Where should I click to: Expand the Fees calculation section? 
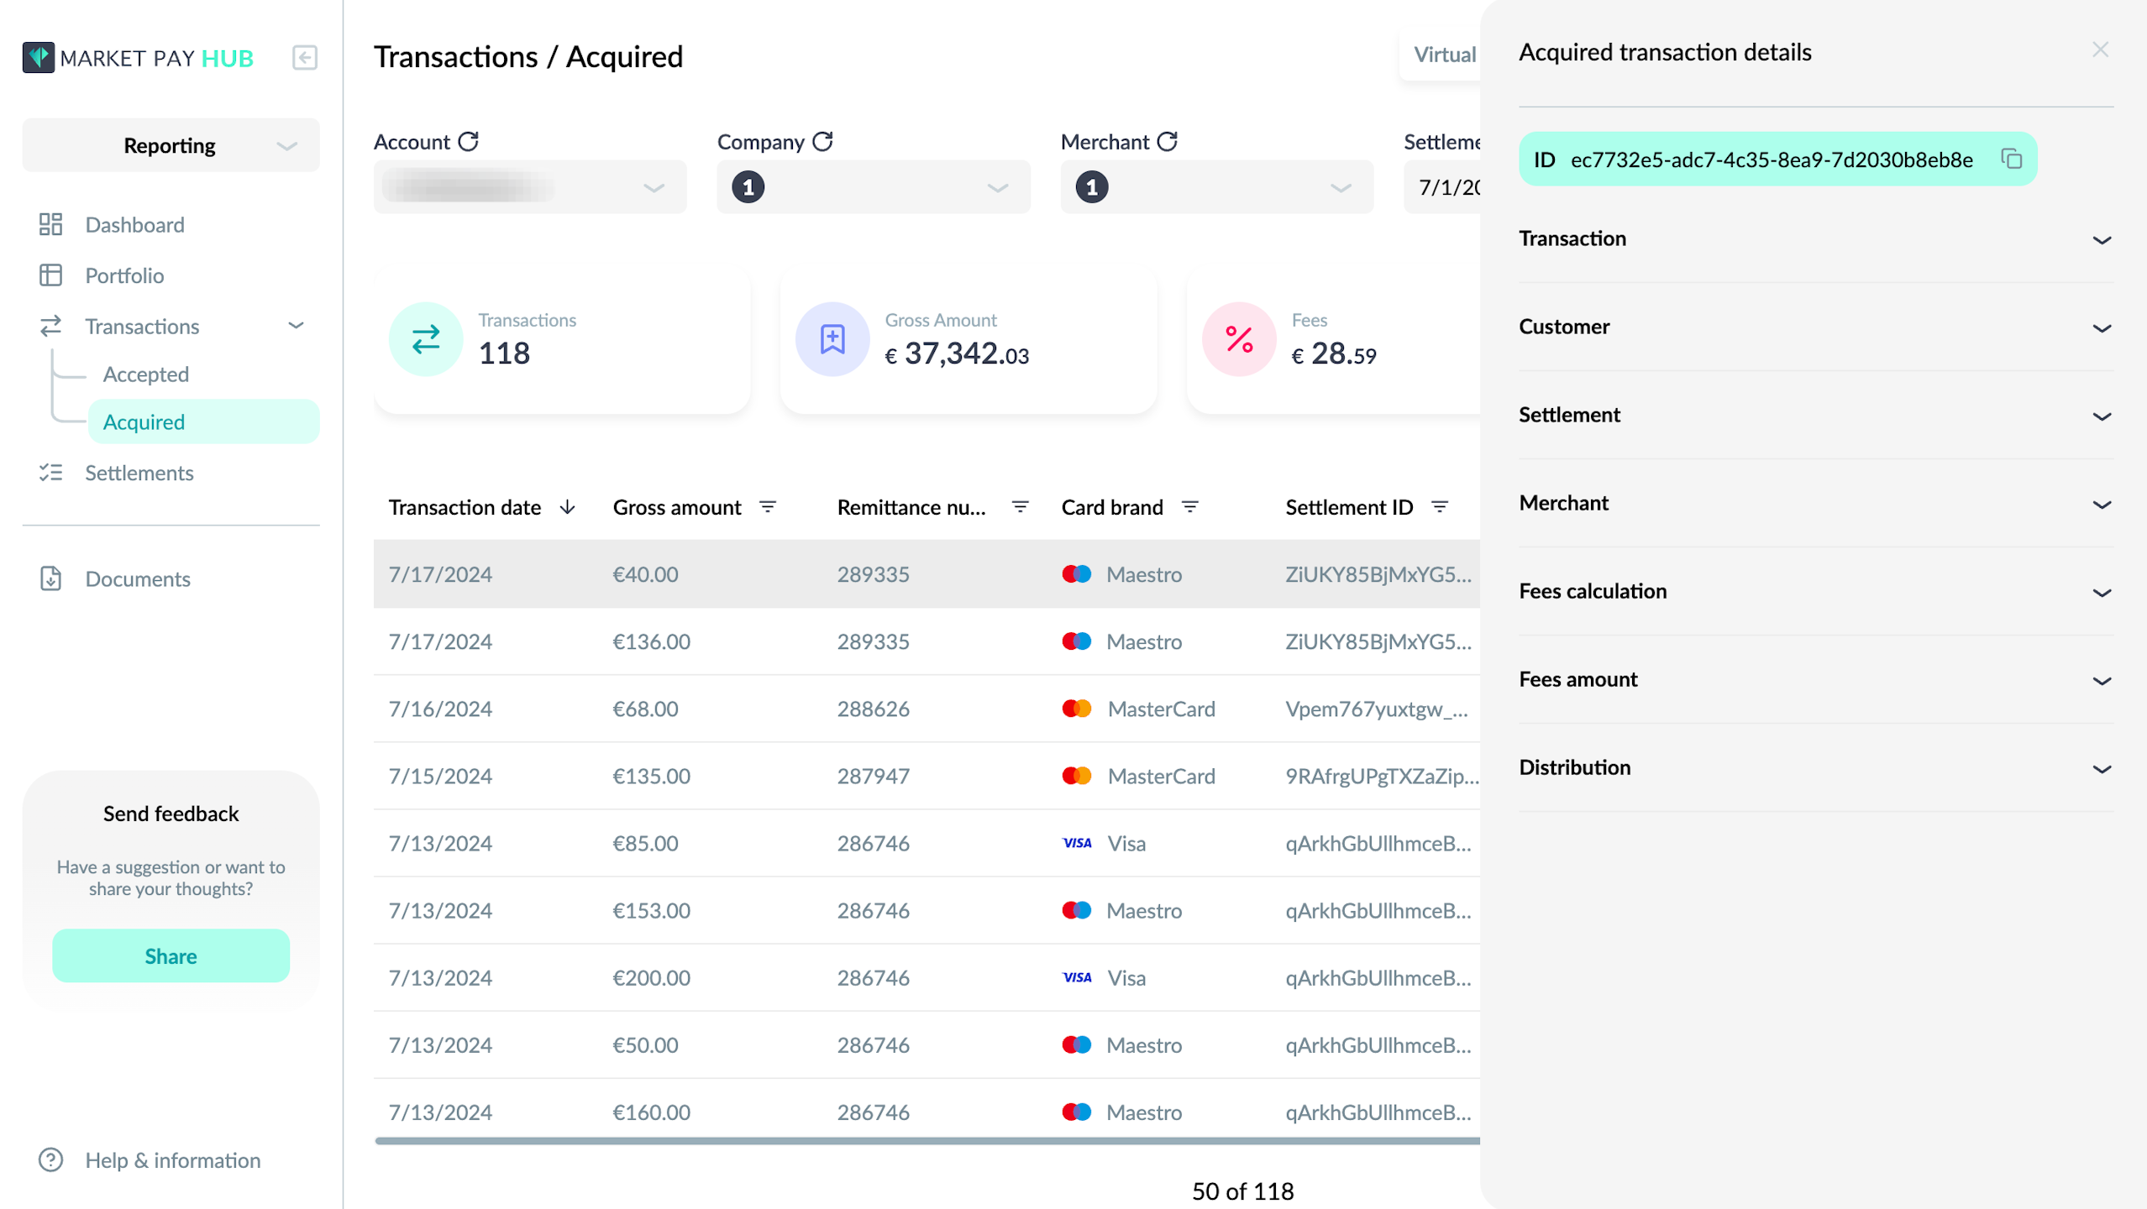[x=1816, y=591]
